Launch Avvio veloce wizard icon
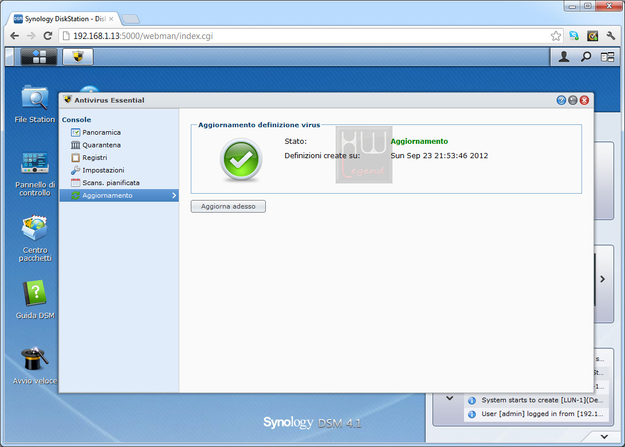This screenshot has width=625, height=447. coord(35,366)
